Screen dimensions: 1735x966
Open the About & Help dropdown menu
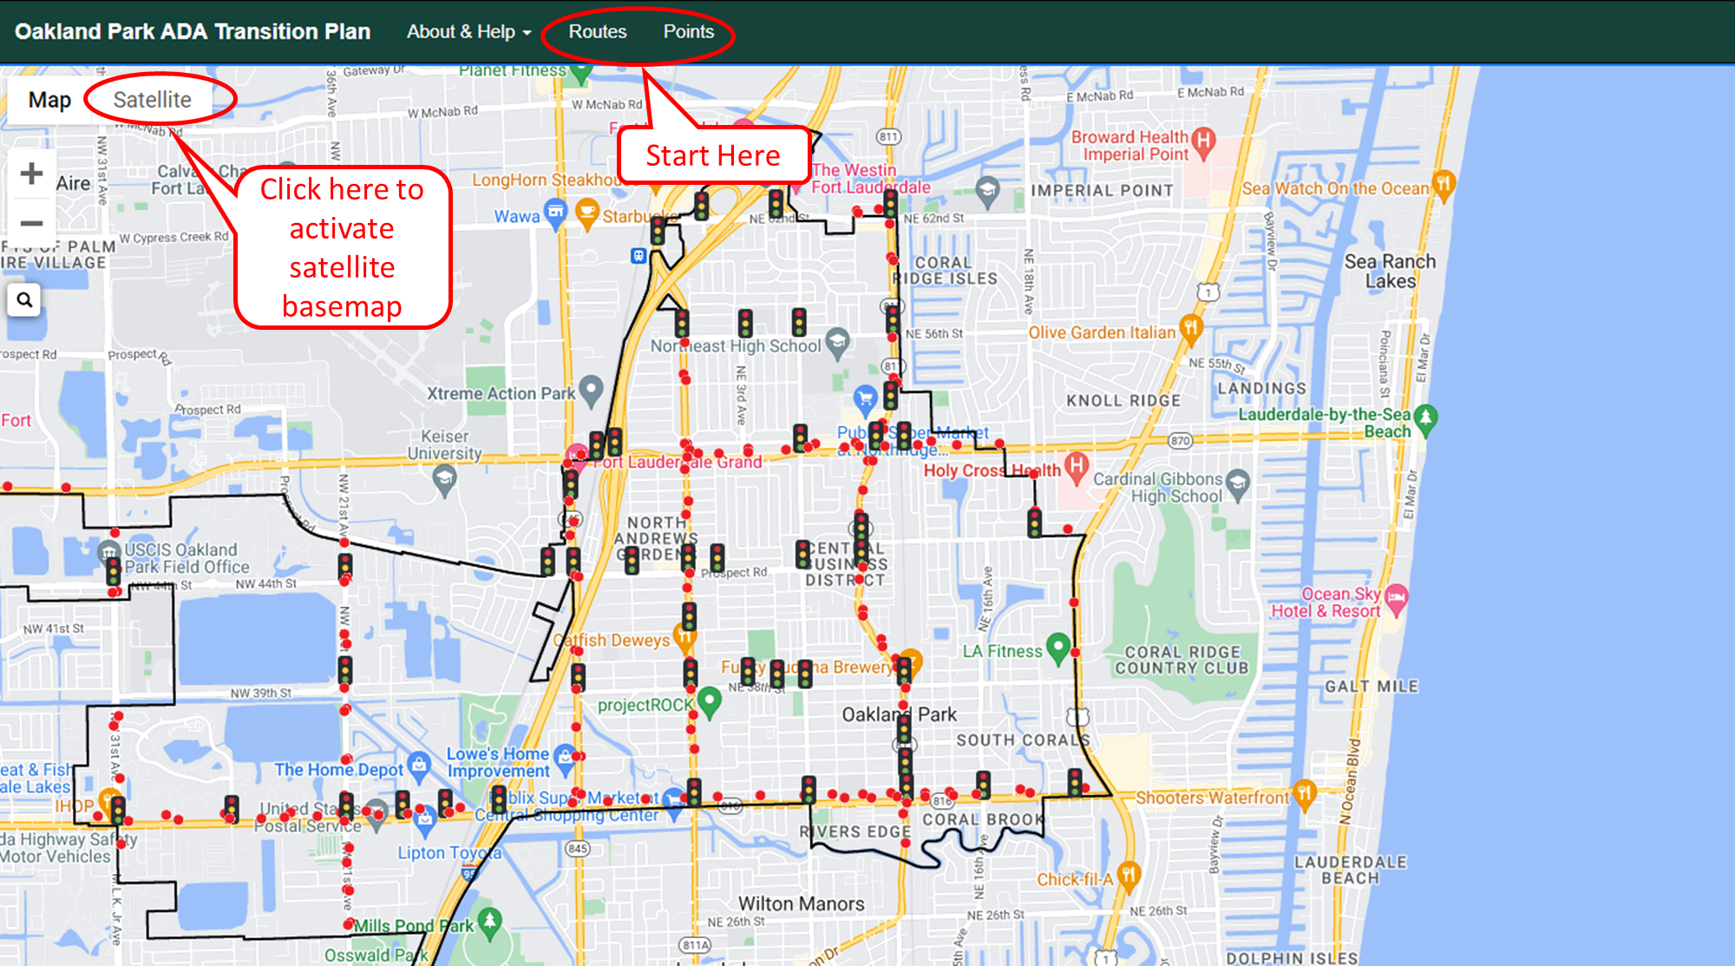[468, 32]
